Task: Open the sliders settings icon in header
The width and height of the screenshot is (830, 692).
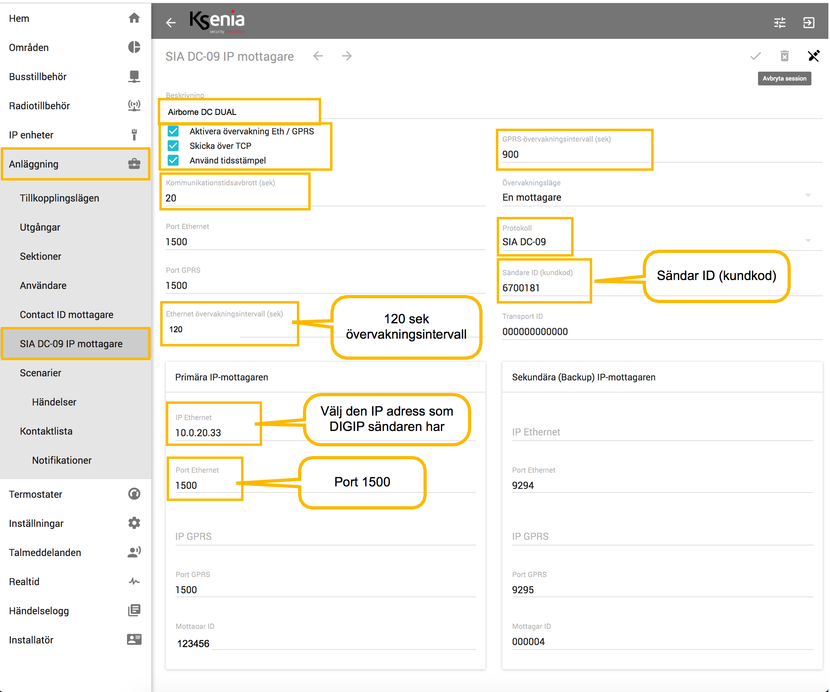Action: click(780, 23)
